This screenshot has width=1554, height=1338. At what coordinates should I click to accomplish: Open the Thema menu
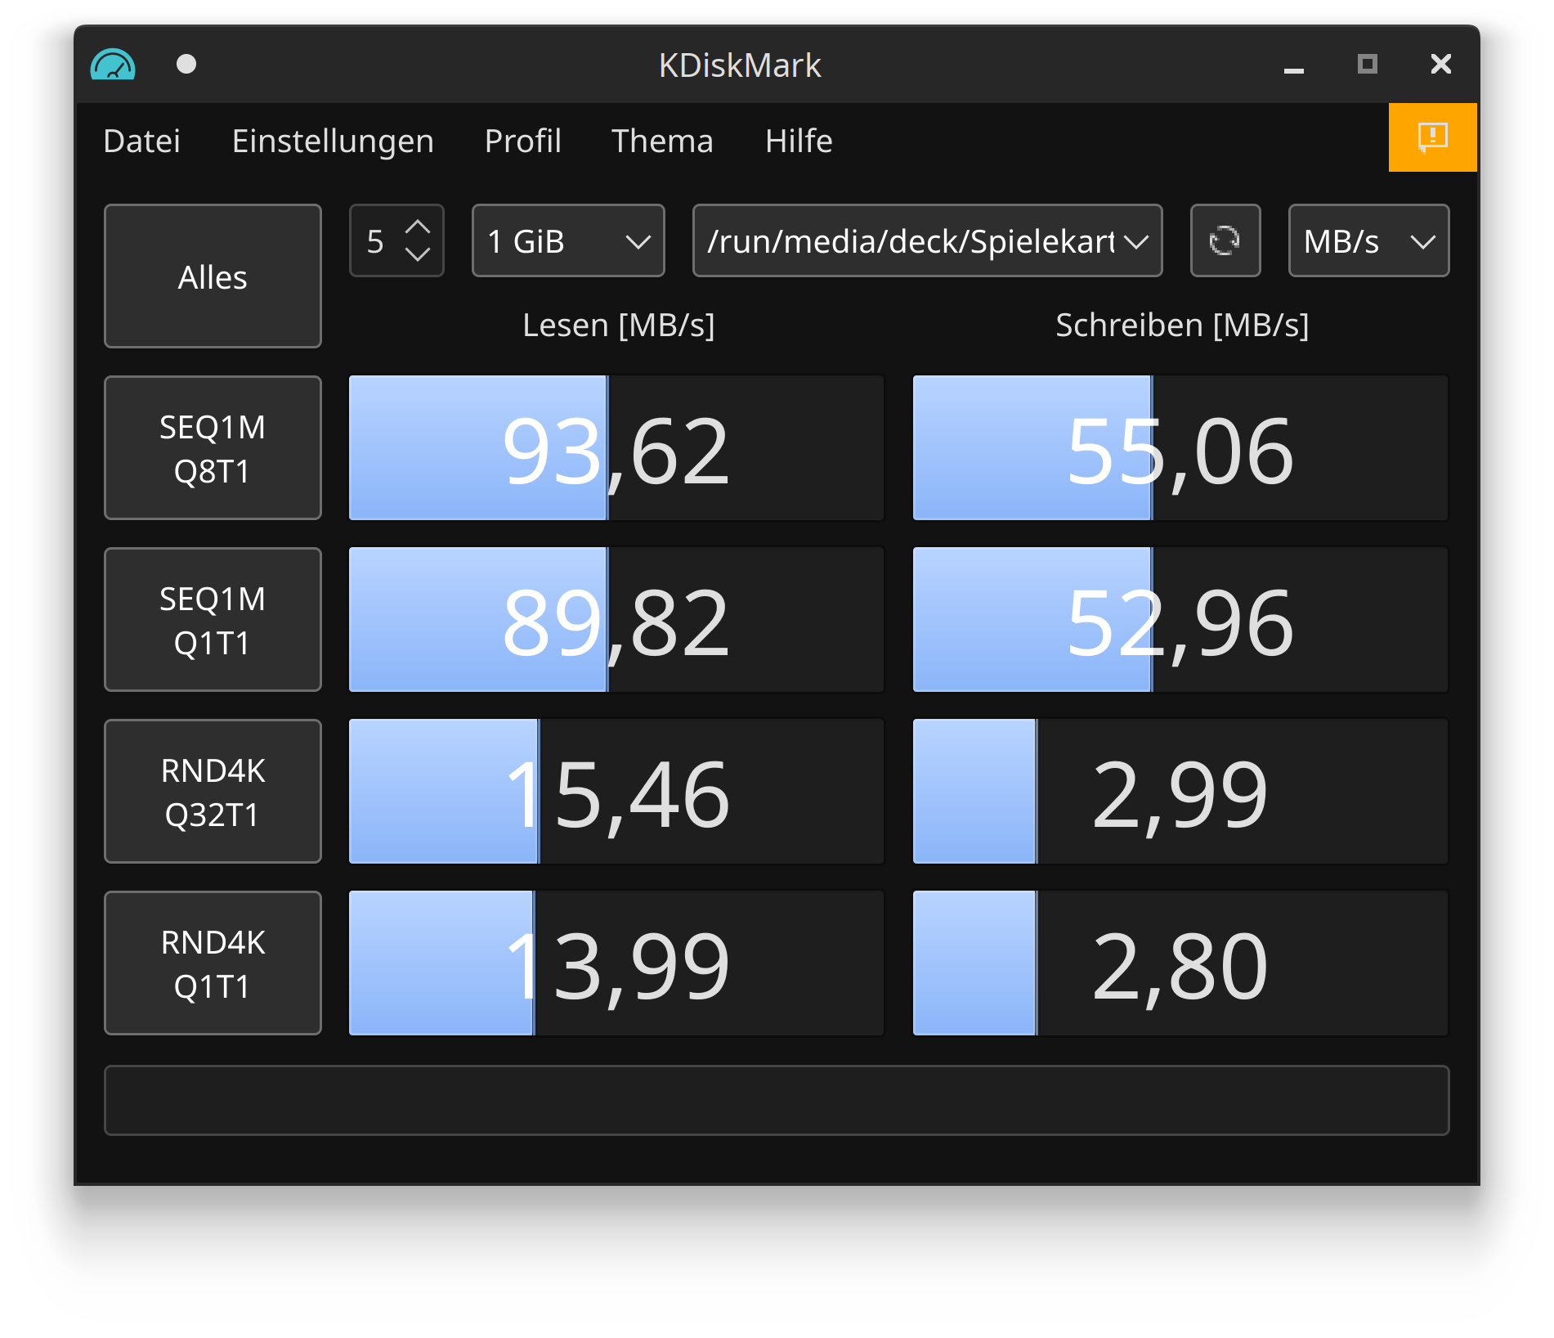[x=662, y=141]
